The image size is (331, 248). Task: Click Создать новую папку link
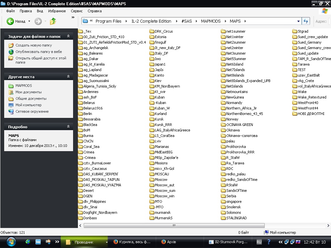tap(34, 45)
